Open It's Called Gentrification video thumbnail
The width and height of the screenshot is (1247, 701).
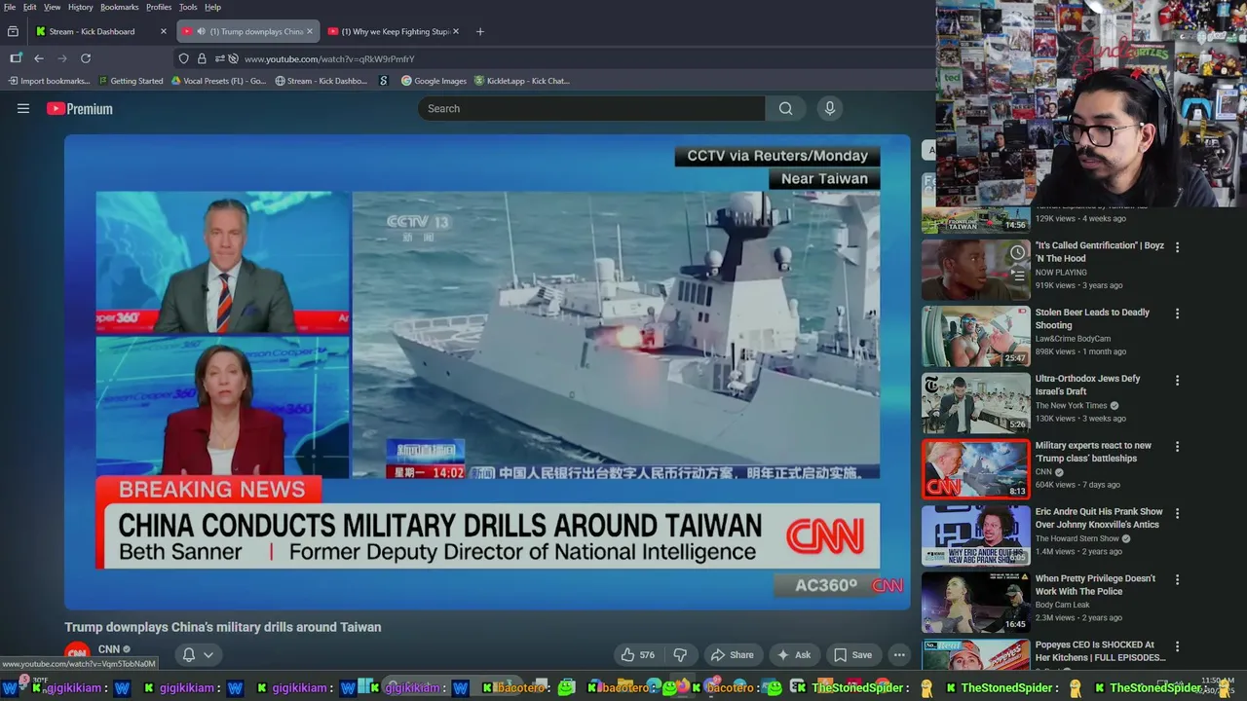pos(975,270)
